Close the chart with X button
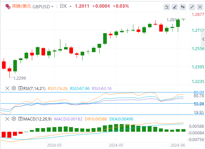 pos(200,7)
